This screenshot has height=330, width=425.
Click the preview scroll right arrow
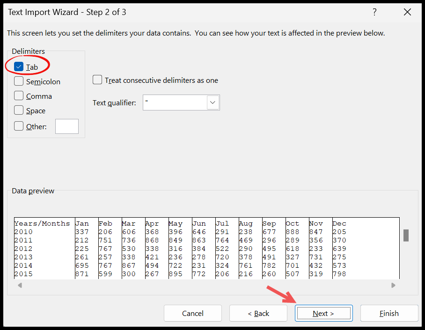[x=393, y=285]
